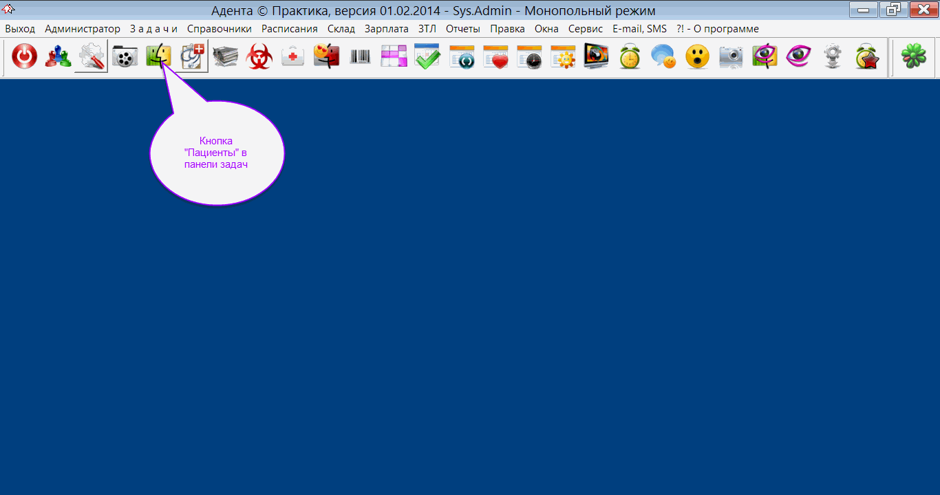Click the green ICQ flower icon
The height and width of the screenshot is (495, 940).
tap(914, 57)
